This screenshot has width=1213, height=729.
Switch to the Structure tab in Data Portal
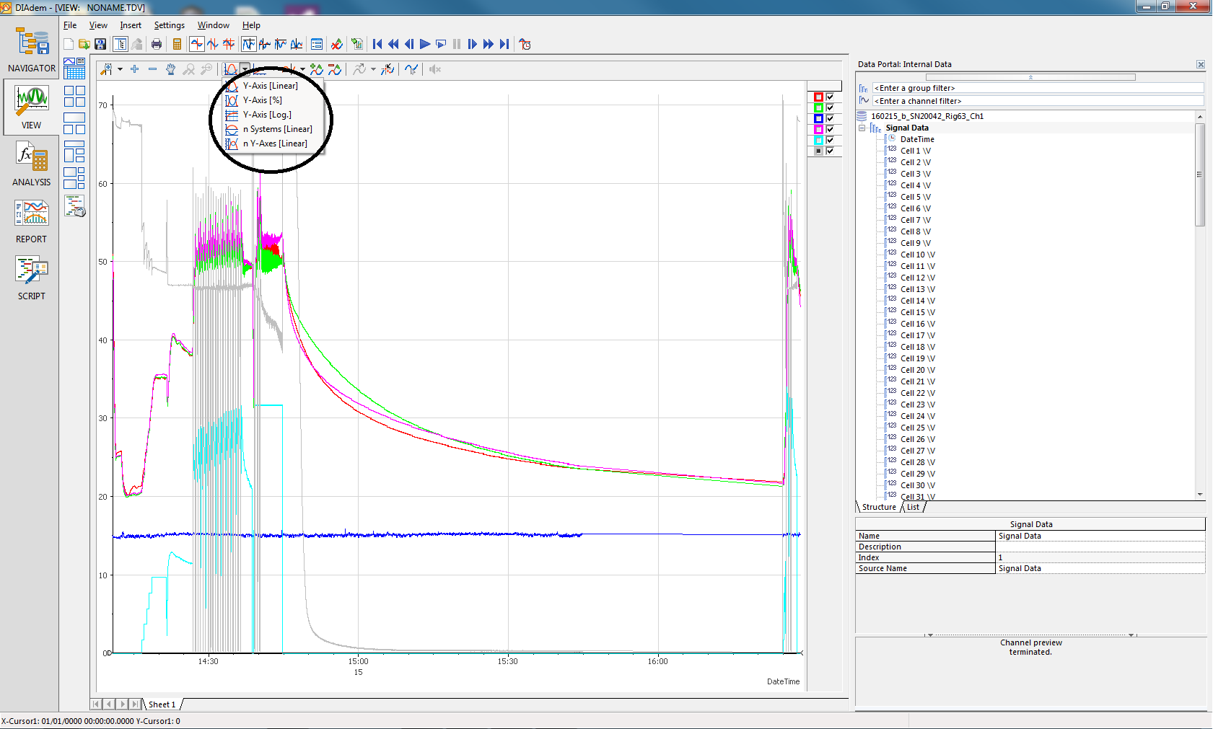[x=879, y=507]
